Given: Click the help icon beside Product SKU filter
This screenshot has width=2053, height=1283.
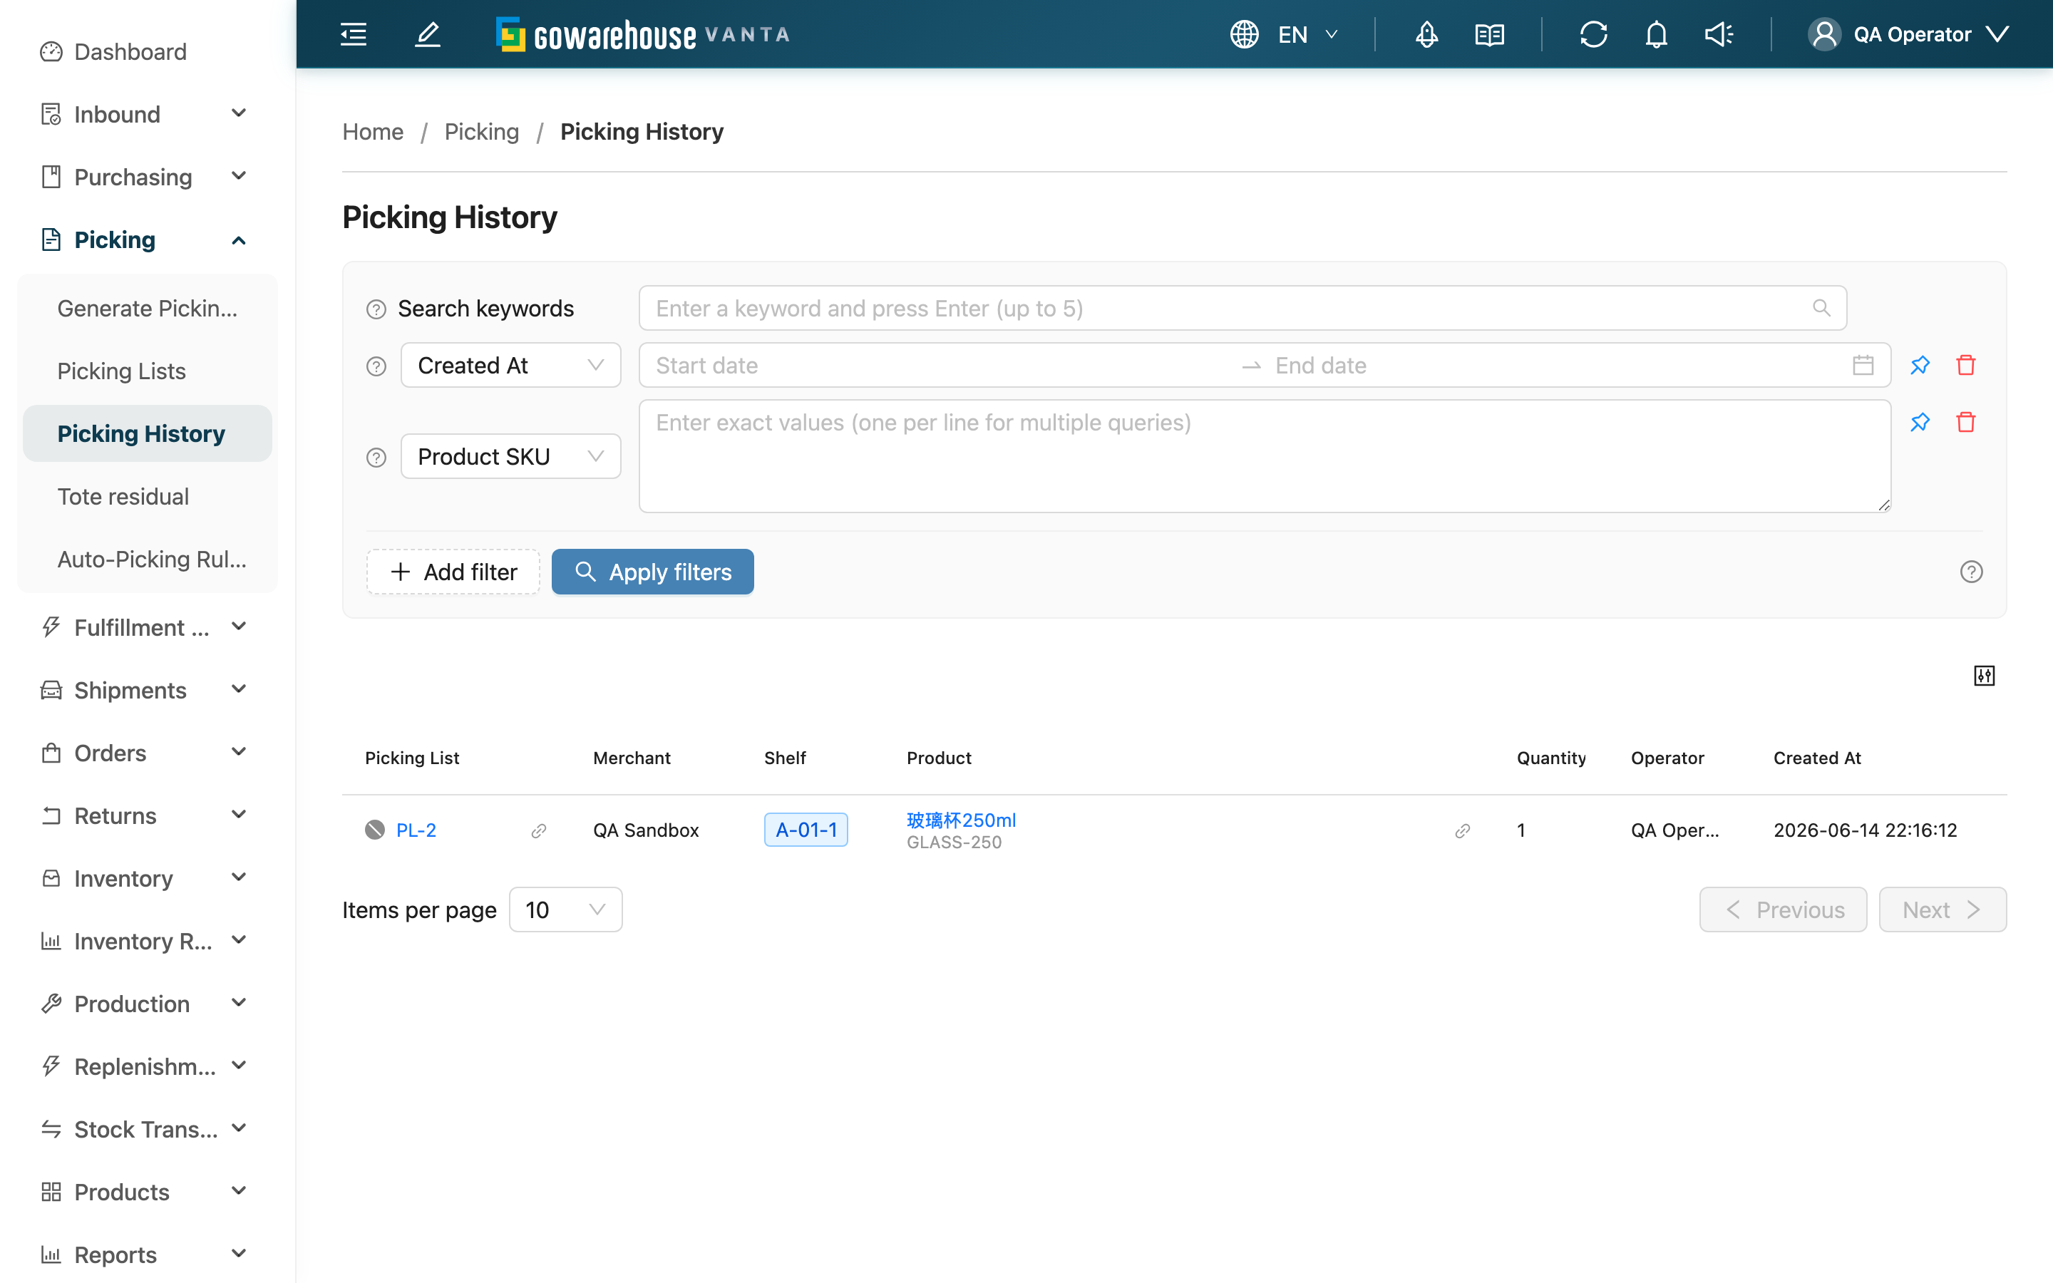Looking at the screenshot, I should click(x=376, y=458).
